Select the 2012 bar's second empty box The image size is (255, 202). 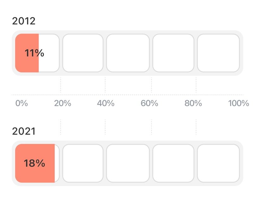(x=83, y=53)
